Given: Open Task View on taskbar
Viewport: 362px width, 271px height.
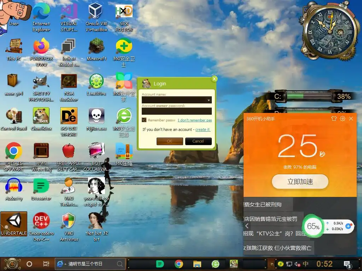Looking at the screenshot, I should (46, 264).
